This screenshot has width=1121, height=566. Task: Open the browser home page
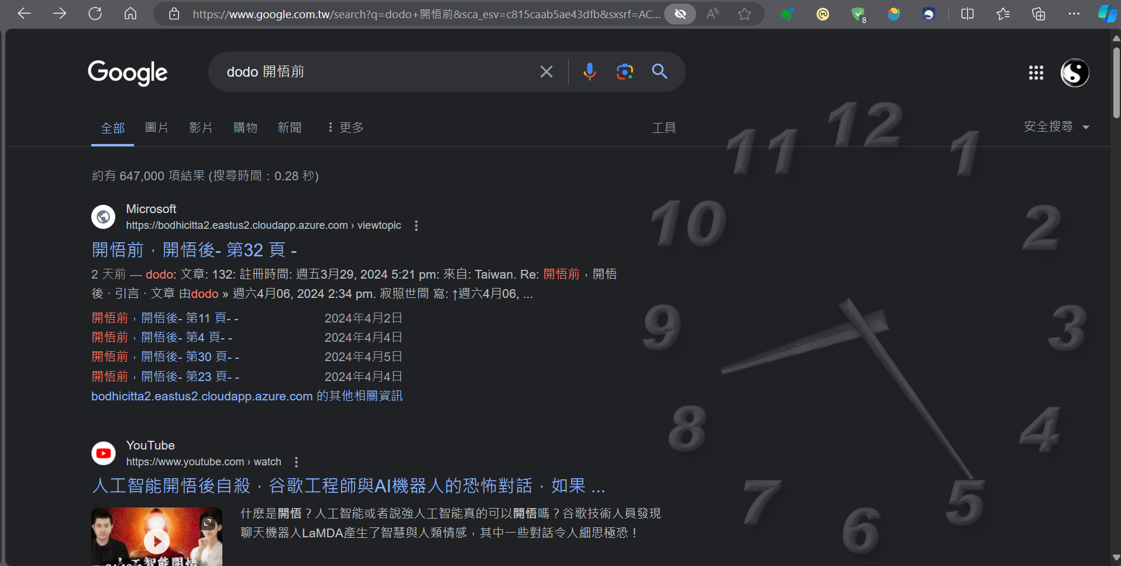[x=130, y=13]
